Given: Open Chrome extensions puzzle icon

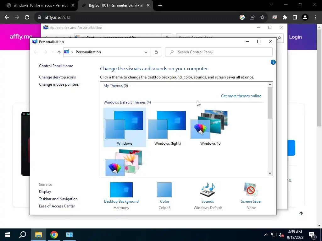Looking at the screenshot, I should [285, 18].
